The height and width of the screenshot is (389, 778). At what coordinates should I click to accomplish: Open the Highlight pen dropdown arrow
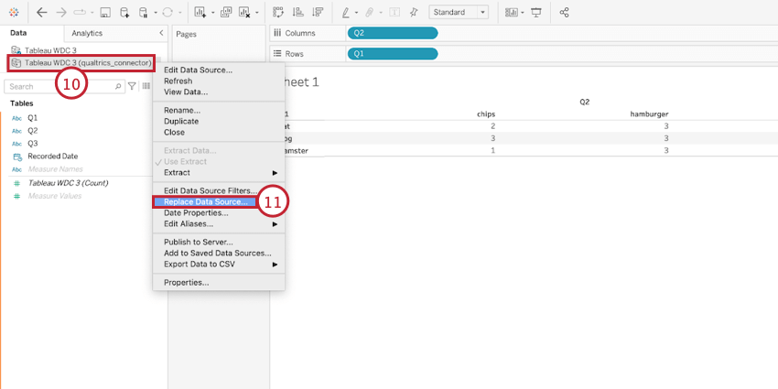point(357,13)
